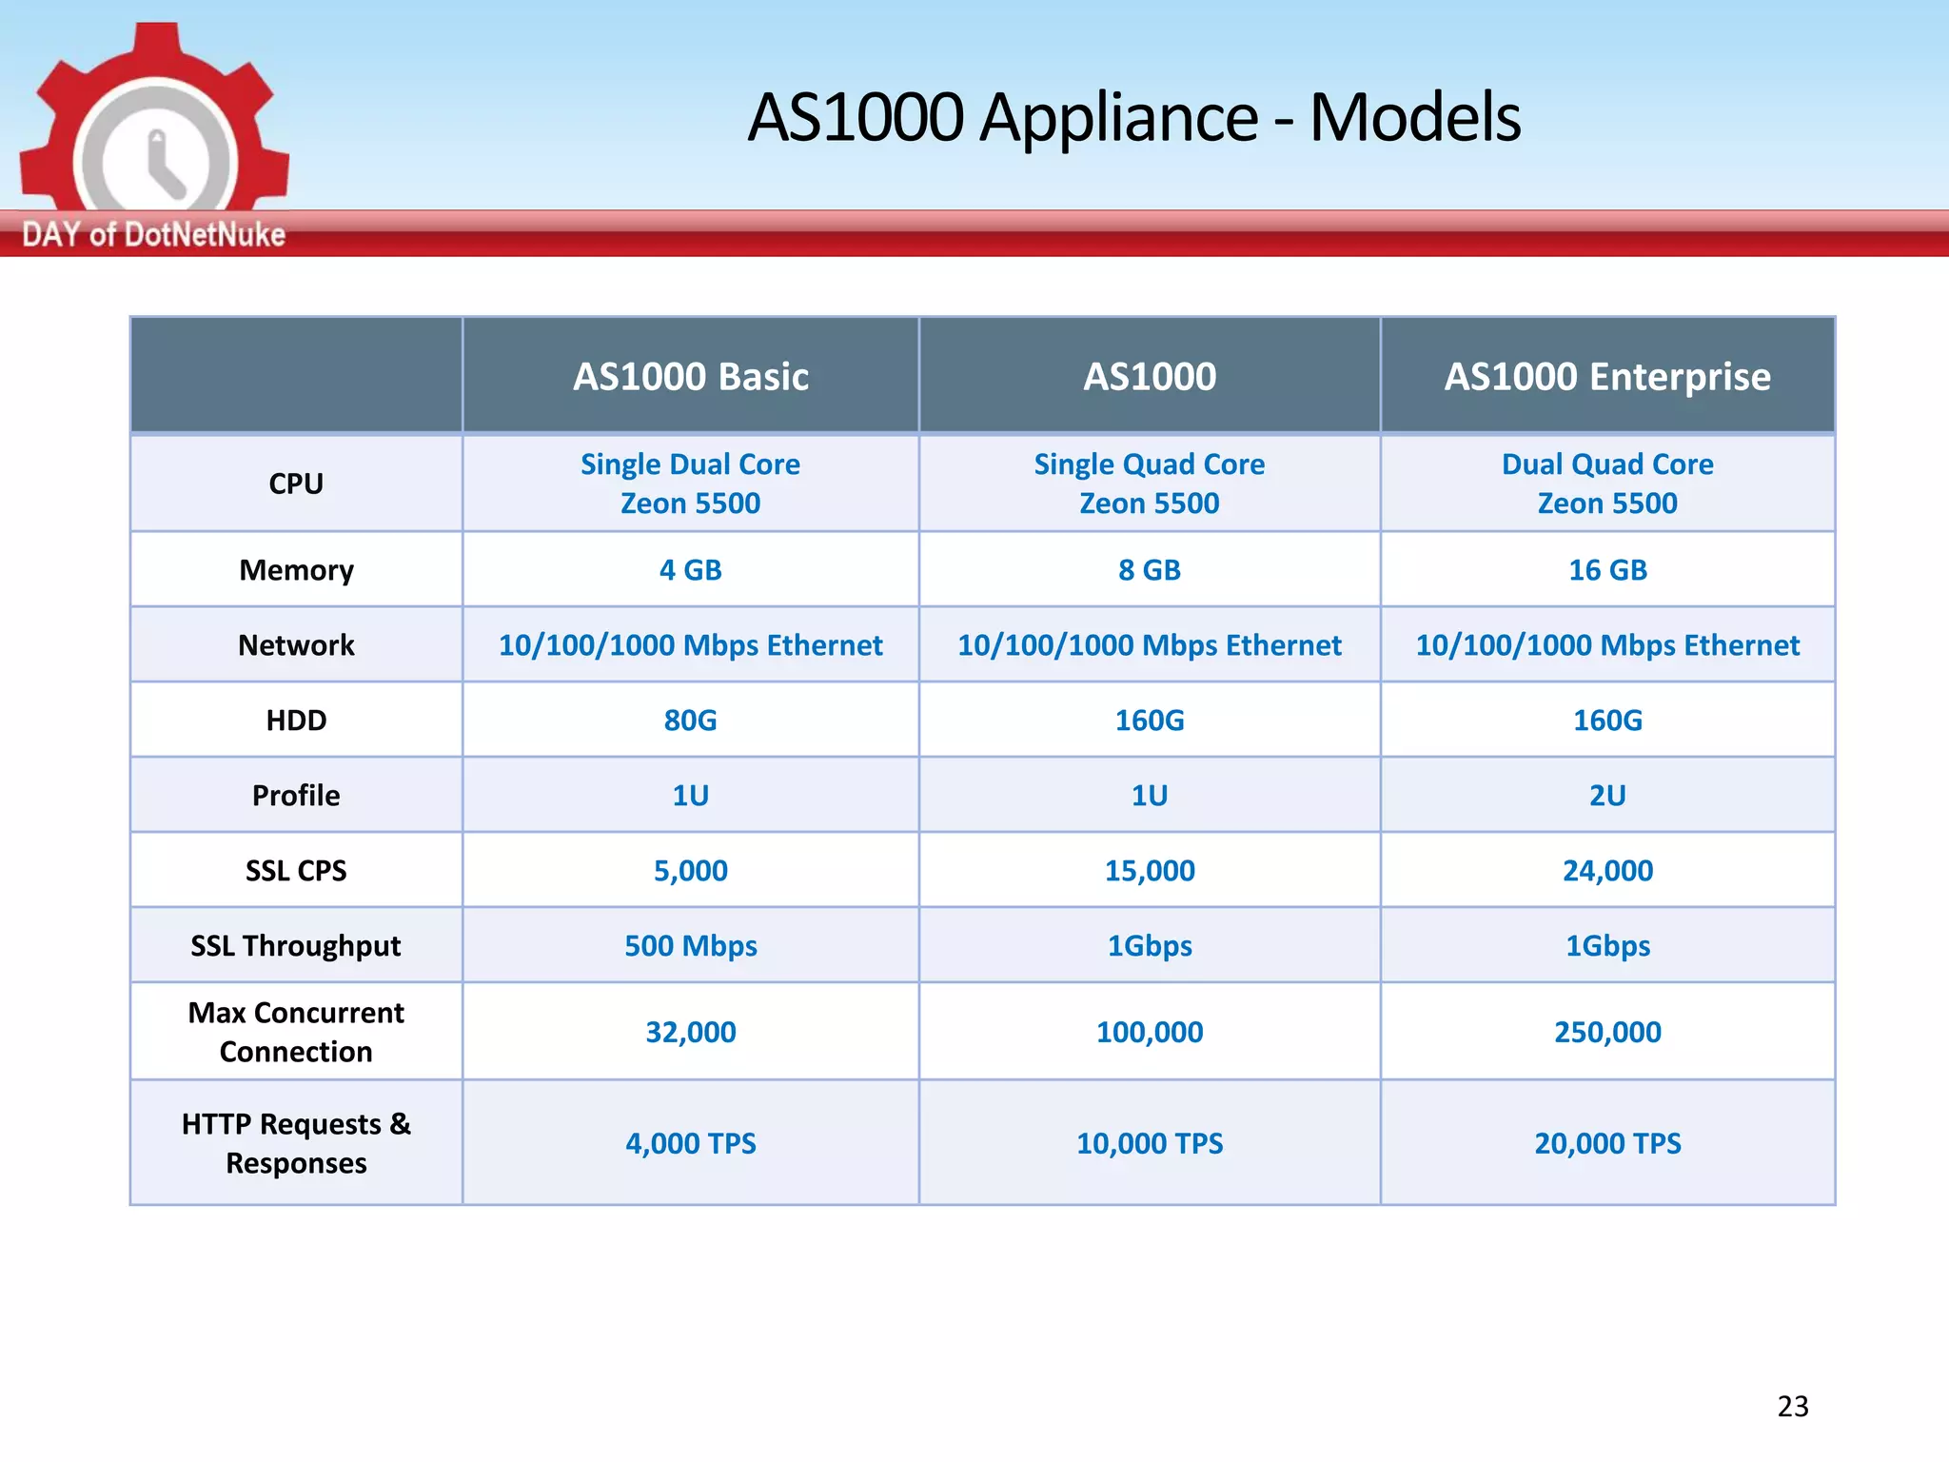Click the 2U profile cell
Screen dimensions: 1949x1462
point(1606,795)
